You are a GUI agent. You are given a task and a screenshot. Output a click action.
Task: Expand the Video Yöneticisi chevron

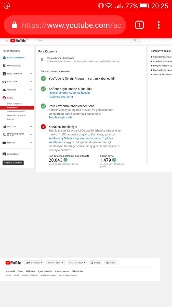click(31, 74)
